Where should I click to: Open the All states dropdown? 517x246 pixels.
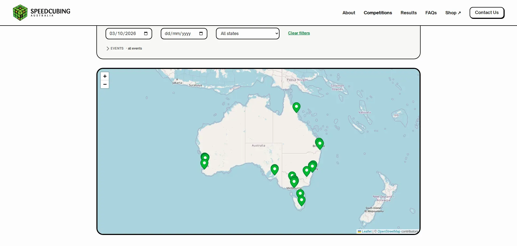pos(248,34)
